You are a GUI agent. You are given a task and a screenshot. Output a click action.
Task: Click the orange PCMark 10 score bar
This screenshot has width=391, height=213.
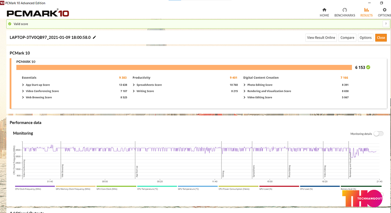(x=184, y=67)
